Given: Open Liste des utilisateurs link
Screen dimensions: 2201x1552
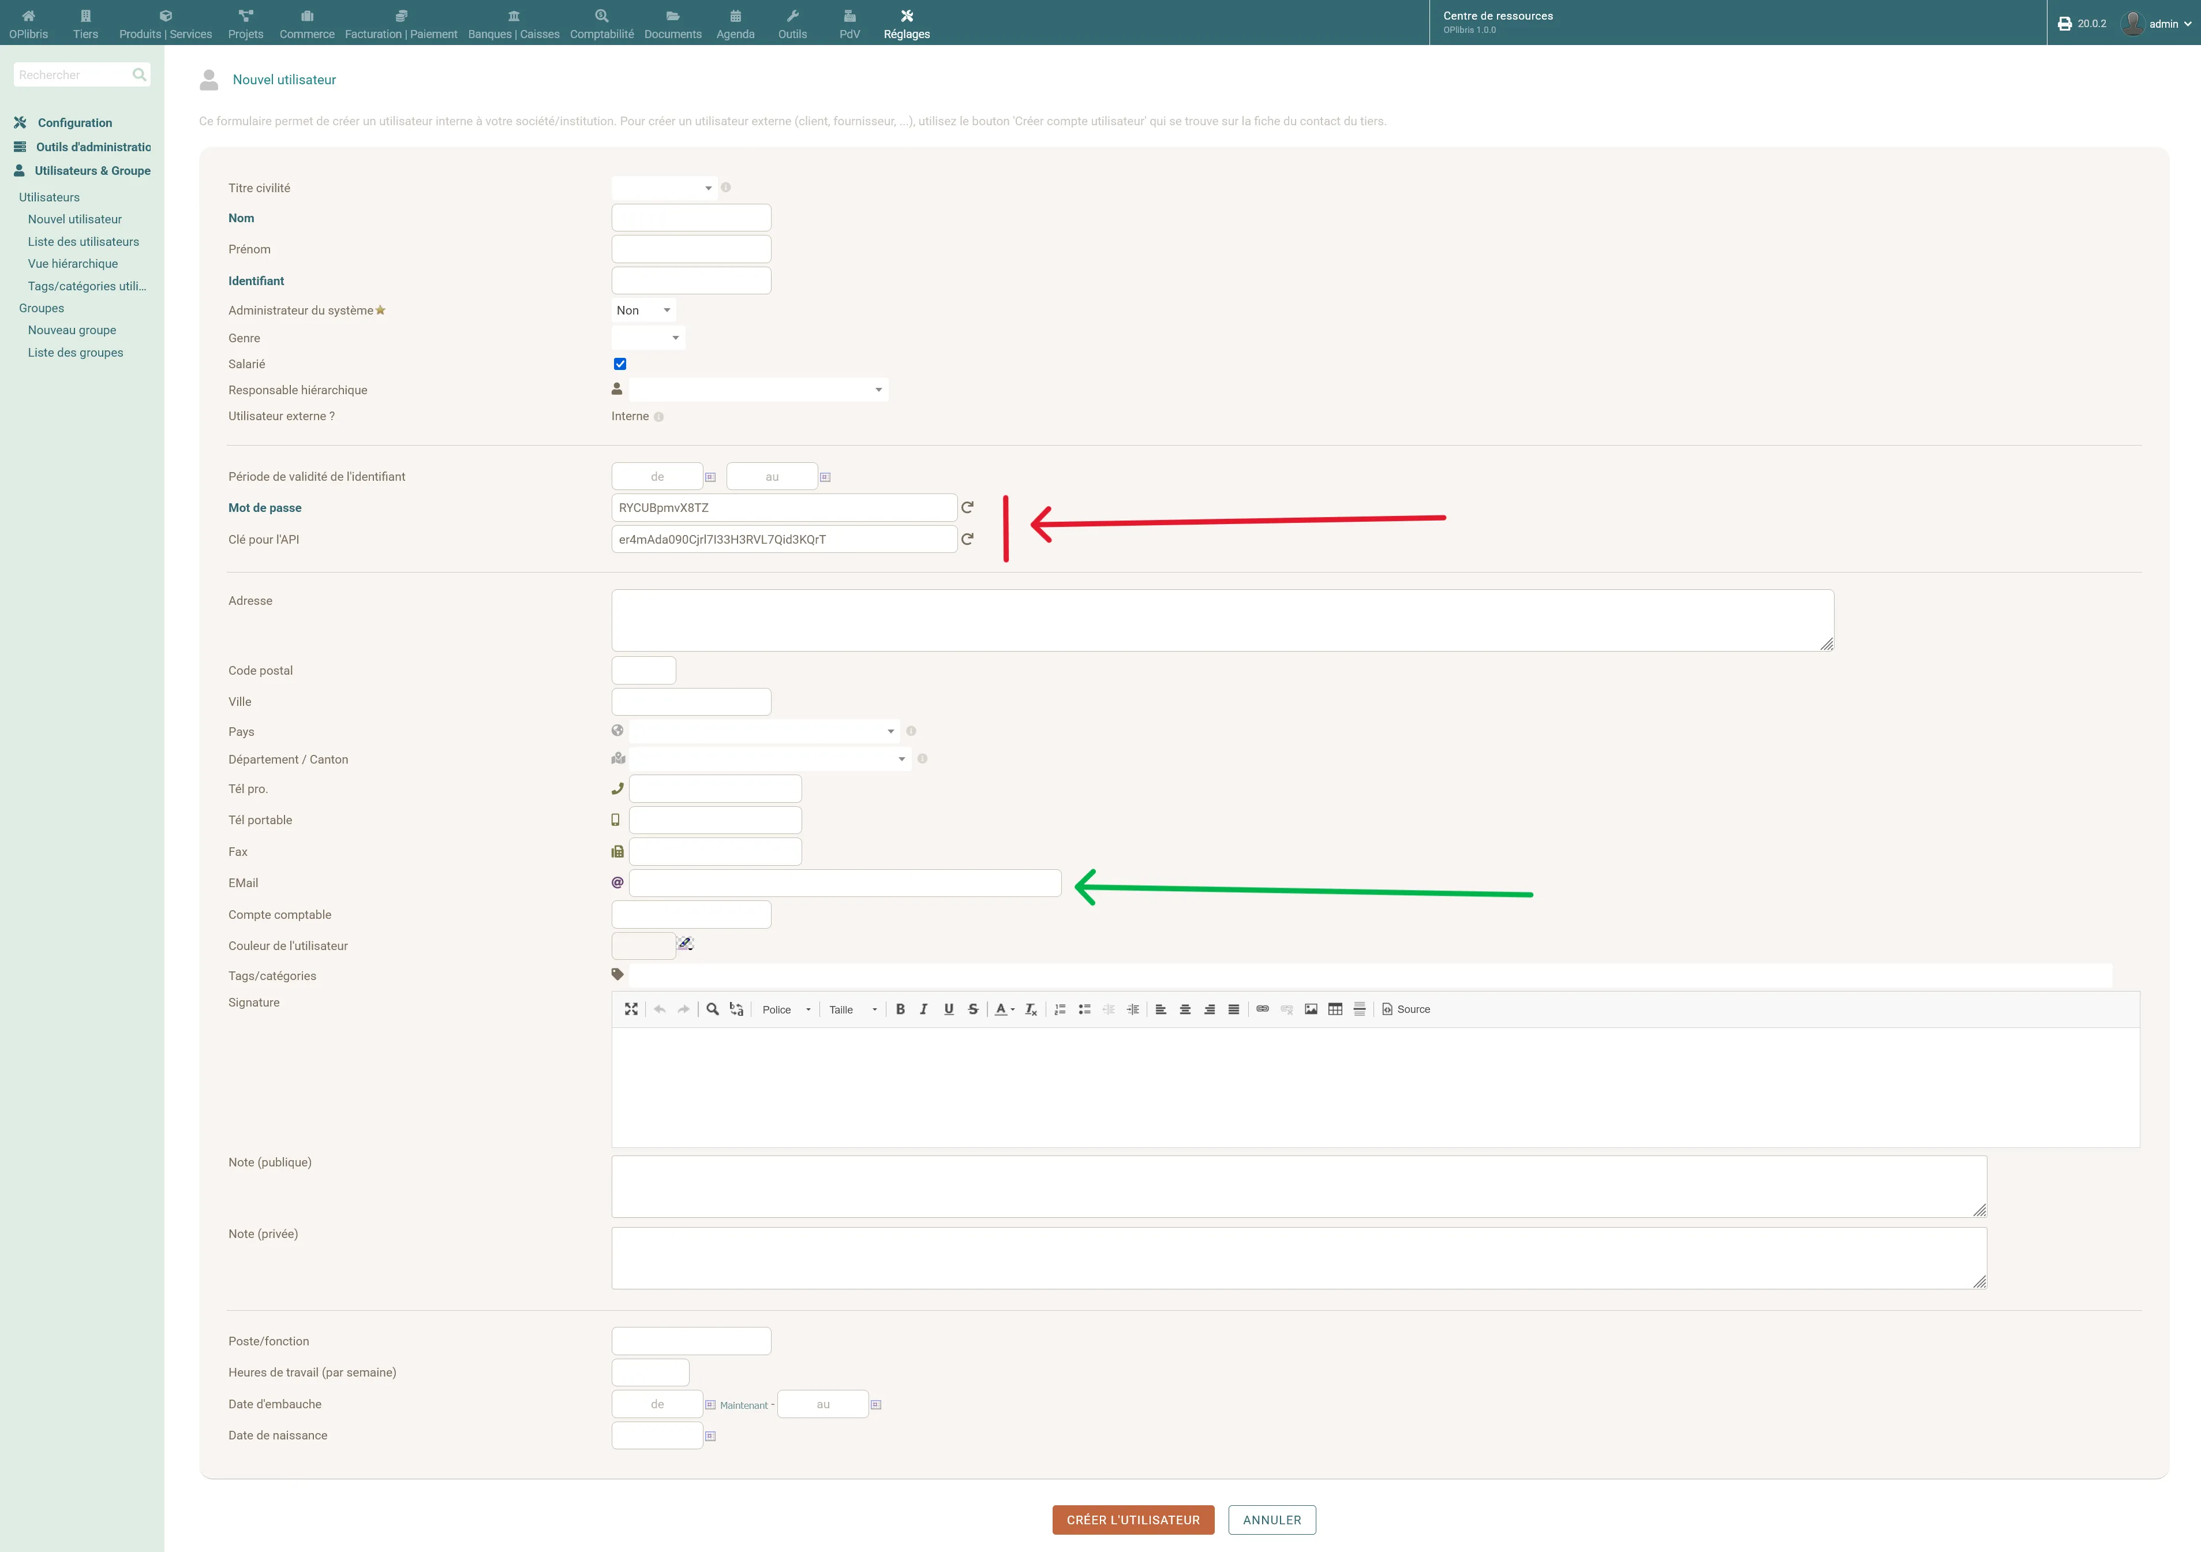Looking at the screenshot, I should [84, 242].
